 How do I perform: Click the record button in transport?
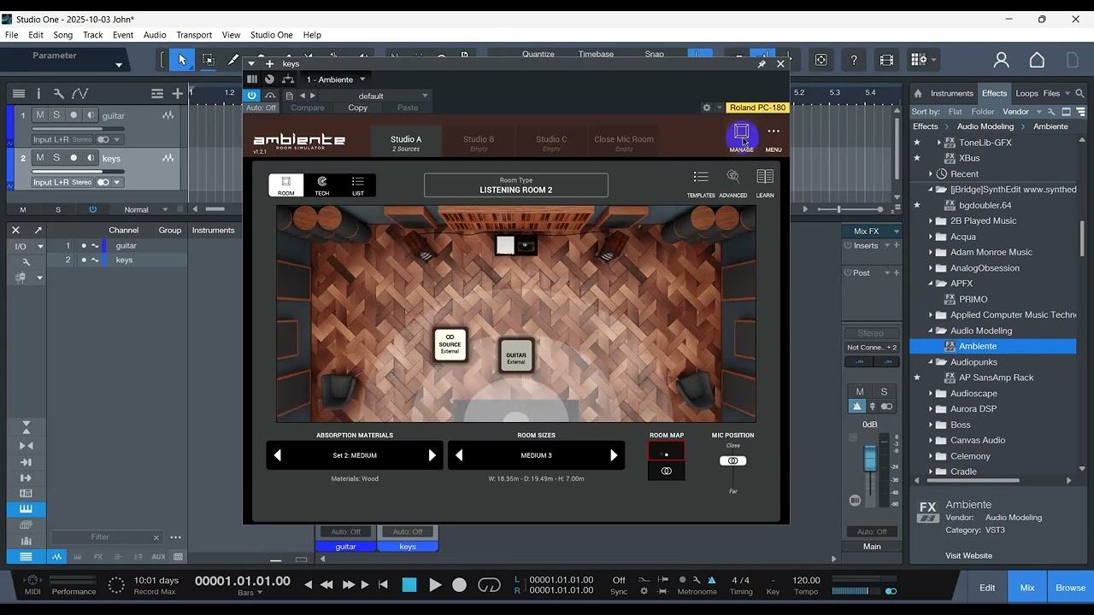460,585
